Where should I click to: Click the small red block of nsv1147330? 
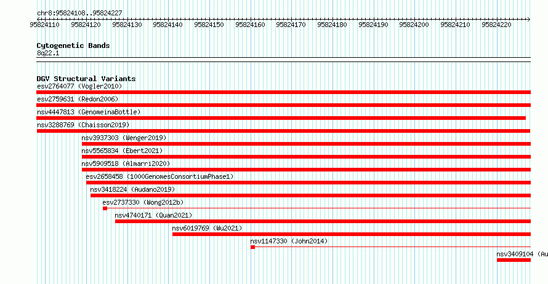click(252, 247)
